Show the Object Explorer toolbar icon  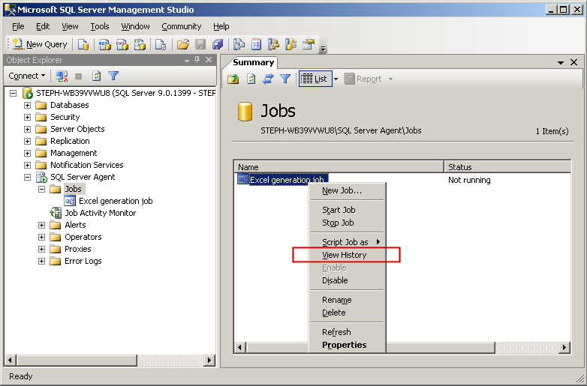click(274, 44)
